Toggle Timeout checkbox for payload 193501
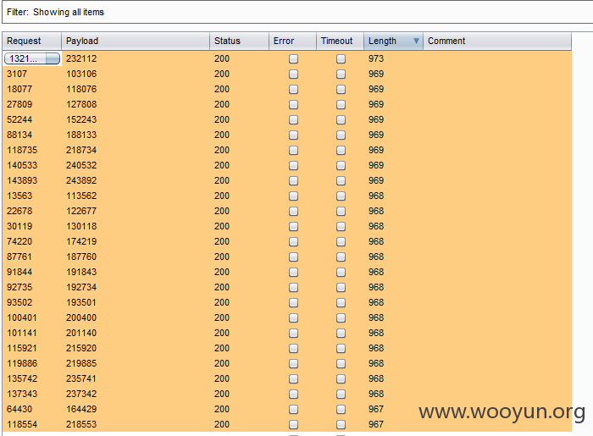Image resolution: width=593 pixels, height=436 pixels. coord(341,302)
